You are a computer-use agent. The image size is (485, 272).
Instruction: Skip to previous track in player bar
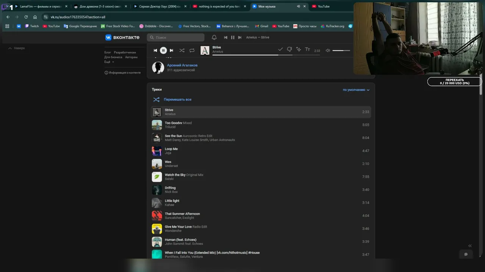(x=155, y=50)
